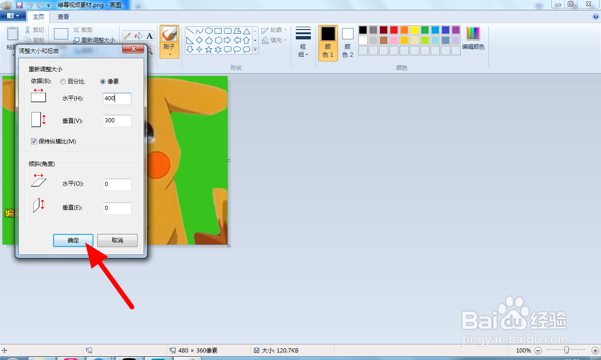Click the Vertical (垂直 V) resize field
601x360 pixels.
click(117, 120)
